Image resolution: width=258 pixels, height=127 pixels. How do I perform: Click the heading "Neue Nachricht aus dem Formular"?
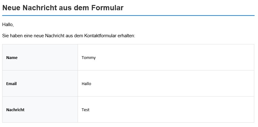(63, 8)
